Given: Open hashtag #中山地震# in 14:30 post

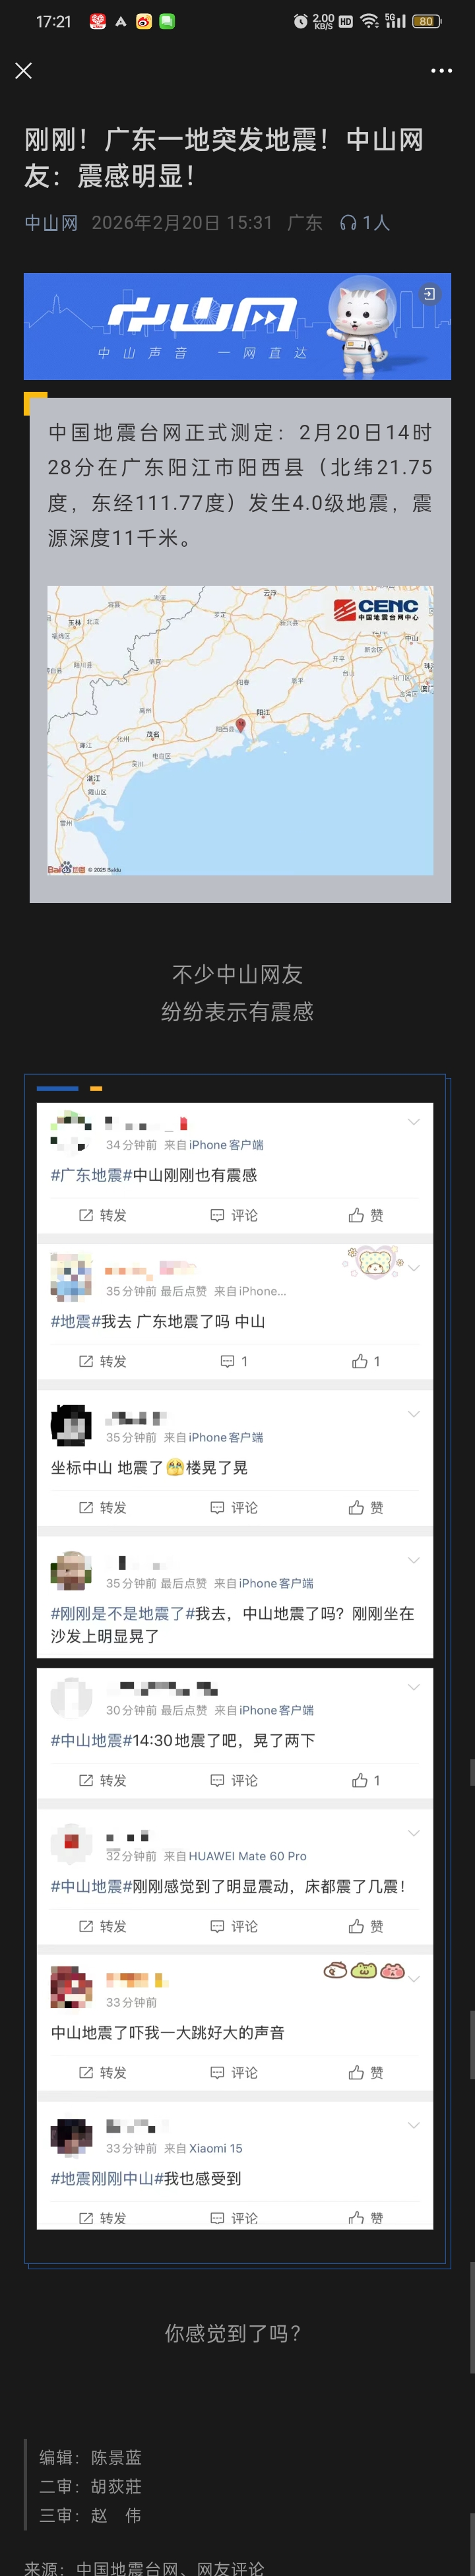Looking at the screenshot, I should (x=92, y=1740).
